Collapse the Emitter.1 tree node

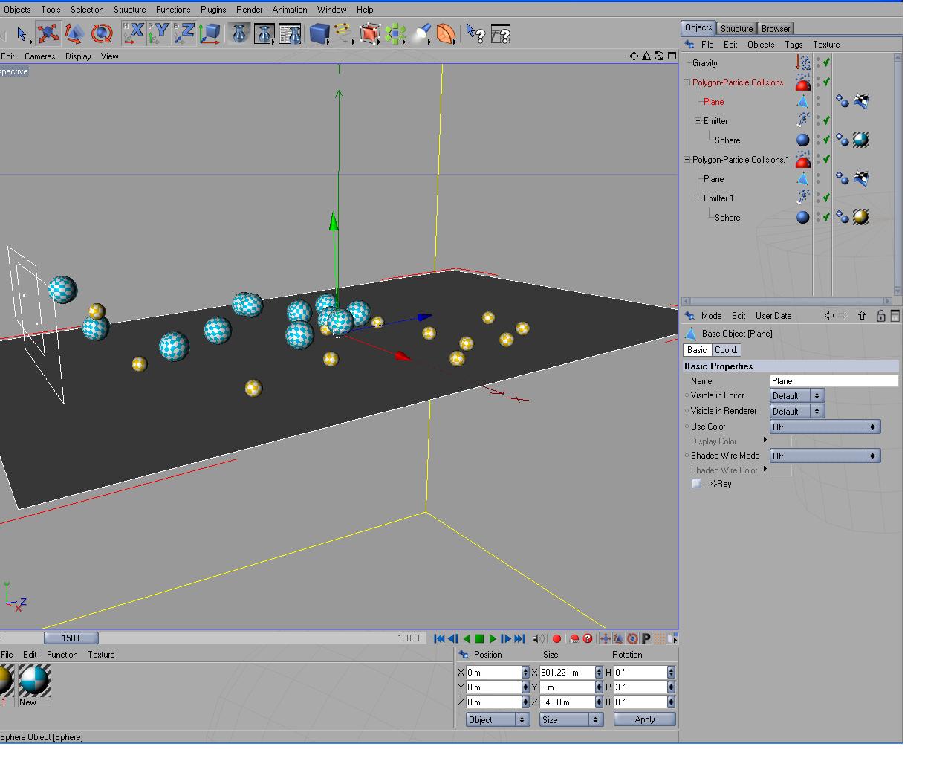698,198
